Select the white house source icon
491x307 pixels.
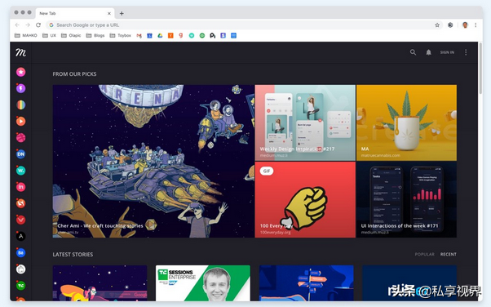21,269
